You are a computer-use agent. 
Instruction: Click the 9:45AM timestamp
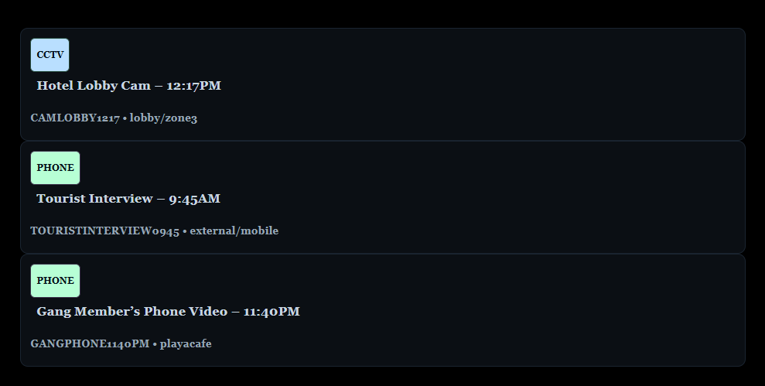coord(194,199)
